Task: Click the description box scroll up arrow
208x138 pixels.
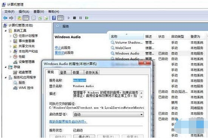Action: (x=142, y=93)
